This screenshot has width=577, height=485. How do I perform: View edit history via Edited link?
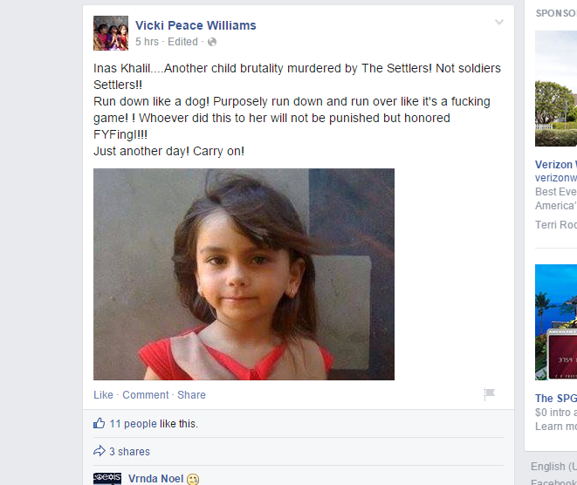click(x=182, y=42)
